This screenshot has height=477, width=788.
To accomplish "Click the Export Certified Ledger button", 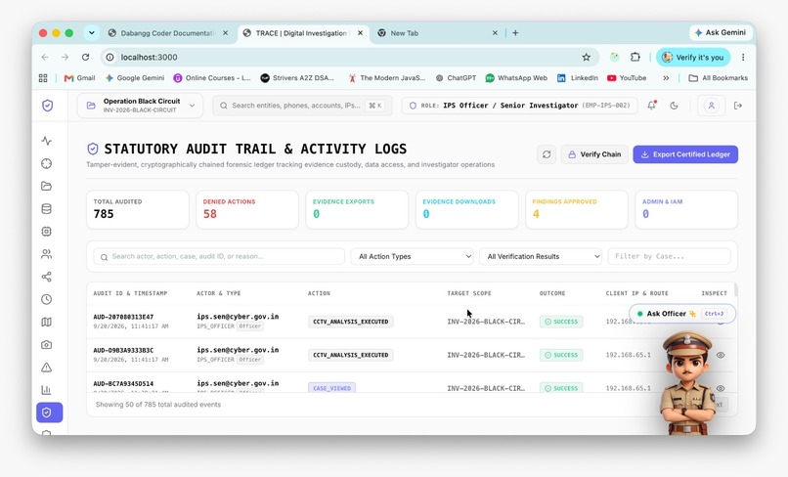I will coord(685,154).
